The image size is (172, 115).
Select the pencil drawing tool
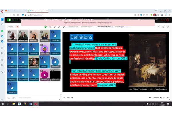(x=64, y=27)
